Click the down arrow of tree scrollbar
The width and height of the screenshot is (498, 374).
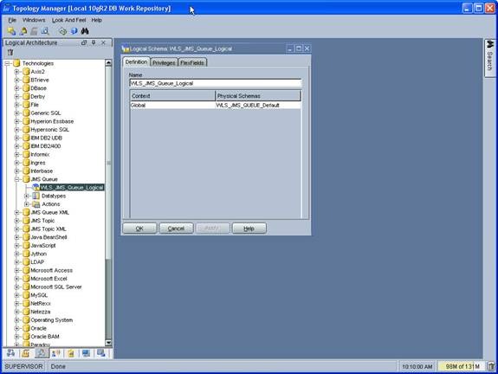pos(108,343)
